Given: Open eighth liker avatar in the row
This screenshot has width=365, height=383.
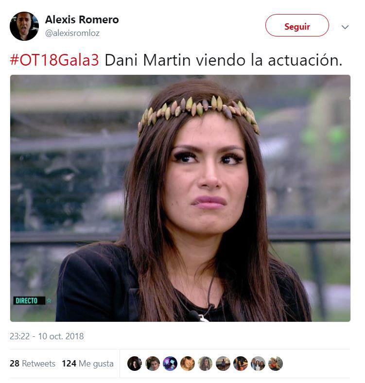Looking at the screenshot, I should [x=258, y=364].
